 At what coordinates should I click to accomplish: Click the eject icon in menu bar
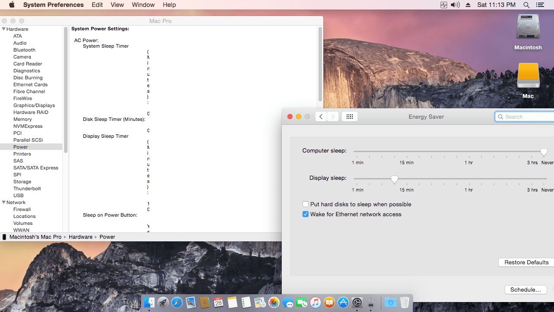[x=468, y=5]
